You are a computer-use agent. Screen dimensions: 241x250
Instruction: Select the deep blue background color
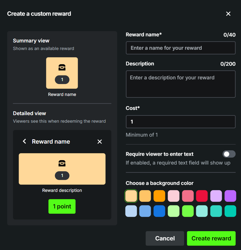159,211
